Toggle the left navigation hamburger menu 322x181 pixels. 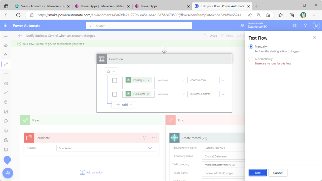[x=6, y=36]
